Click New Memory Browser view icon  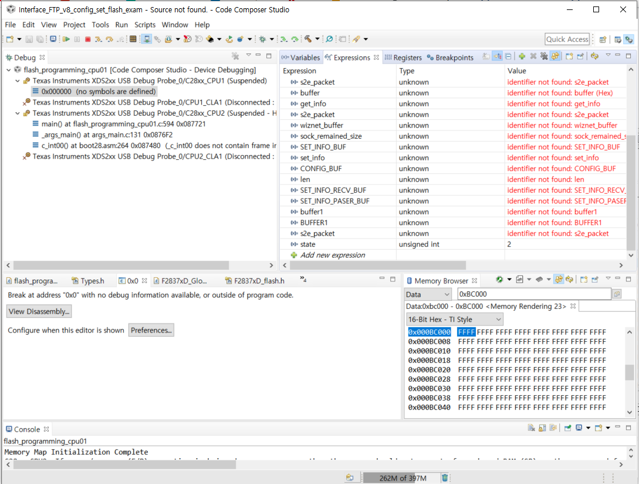(x=584, y=280)
